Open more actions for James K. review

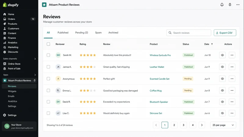coord(232,67)
